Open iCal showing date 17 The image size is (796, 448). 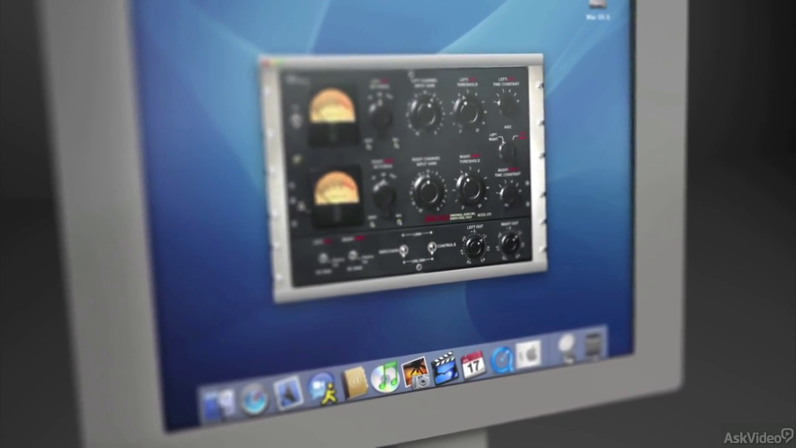coord(473,364)
